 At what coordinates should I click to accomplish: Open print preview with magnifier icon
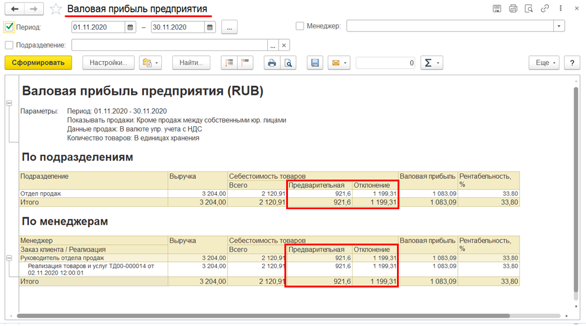pos(288,63)
